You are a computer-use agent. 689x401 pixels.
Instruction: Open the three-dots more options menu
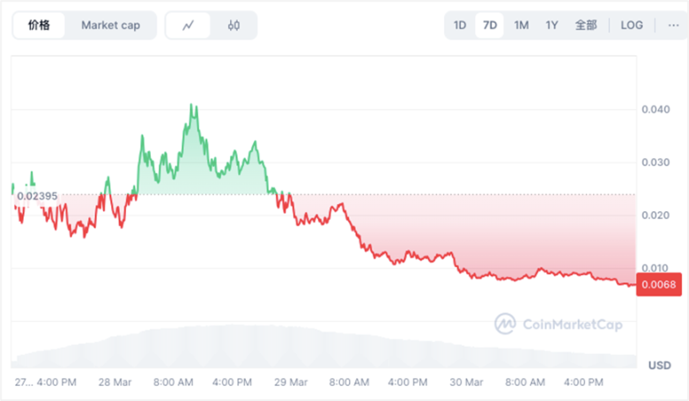pyautogui.click(x=673, y=26)
